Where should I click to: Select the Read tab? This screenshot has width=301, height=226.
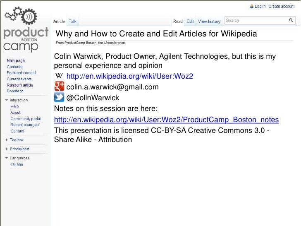coord(178,22)
